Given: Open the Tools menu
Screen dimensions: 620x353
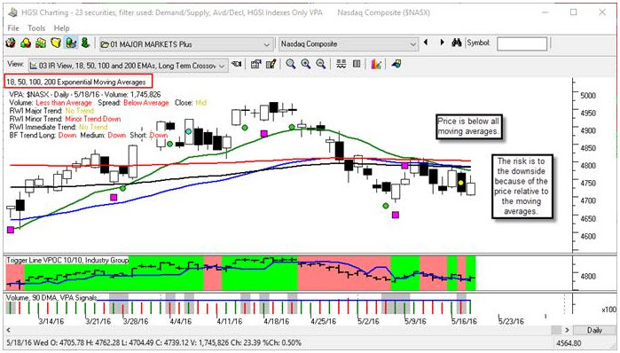Looking at the screenshot, I should click(36, 28).
